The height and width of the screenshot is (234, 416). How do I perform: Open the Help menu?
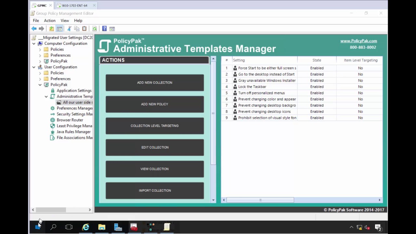78,20
